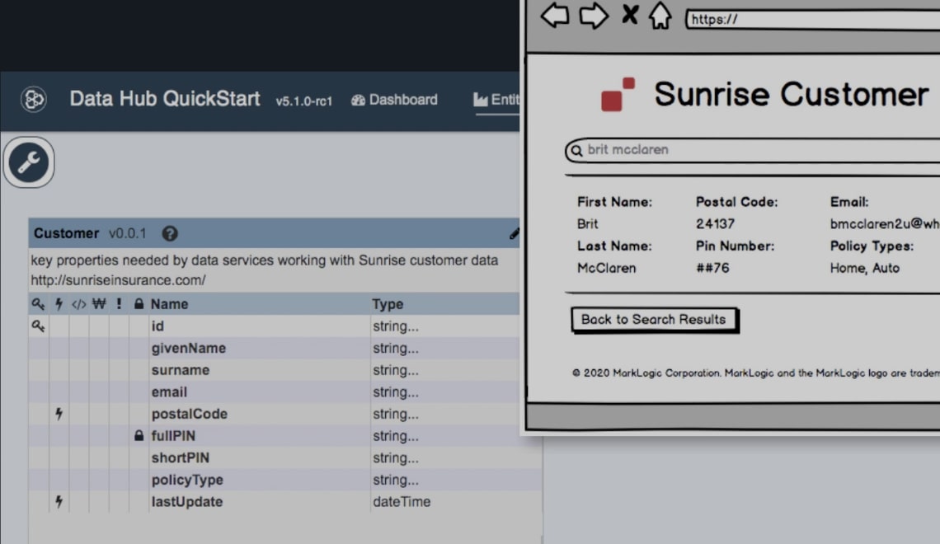Click the bmcclaren2u email value
This screenshot has height=544, width=940.
pyautogui.click(x=885, y=224)
